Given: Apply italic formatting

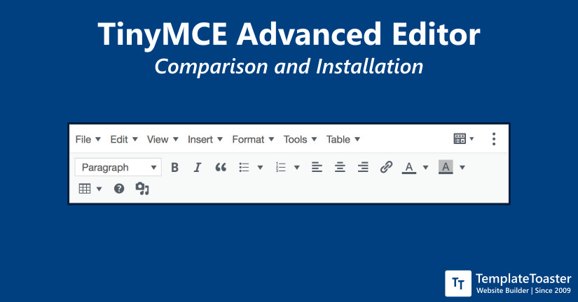Looking at the screenshot, I should [x=198, y=168].
